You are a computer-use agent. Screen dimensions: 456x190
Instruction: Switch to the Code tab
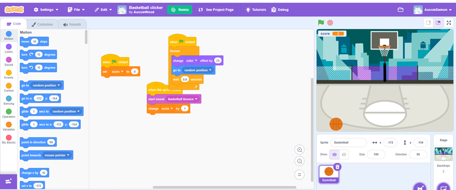(x=14, y=24)
